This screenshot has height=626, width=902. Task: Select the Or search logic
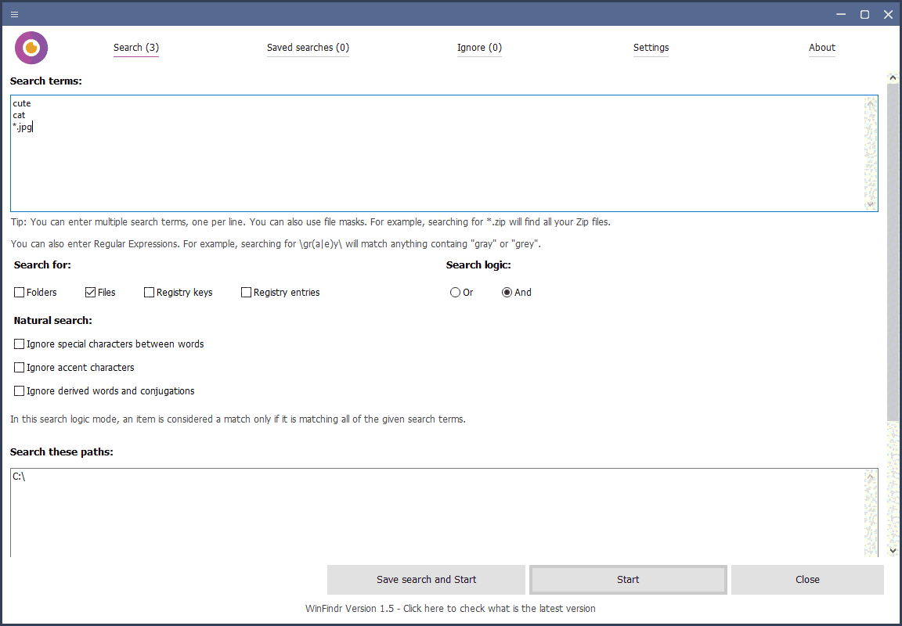(x=455, y=292)
